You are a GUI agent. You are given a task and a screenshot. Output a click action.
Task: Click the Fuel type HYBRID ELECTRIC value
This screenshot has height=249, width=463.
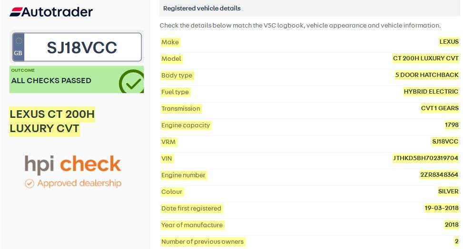pyautogui.click(x=431, y=92)
